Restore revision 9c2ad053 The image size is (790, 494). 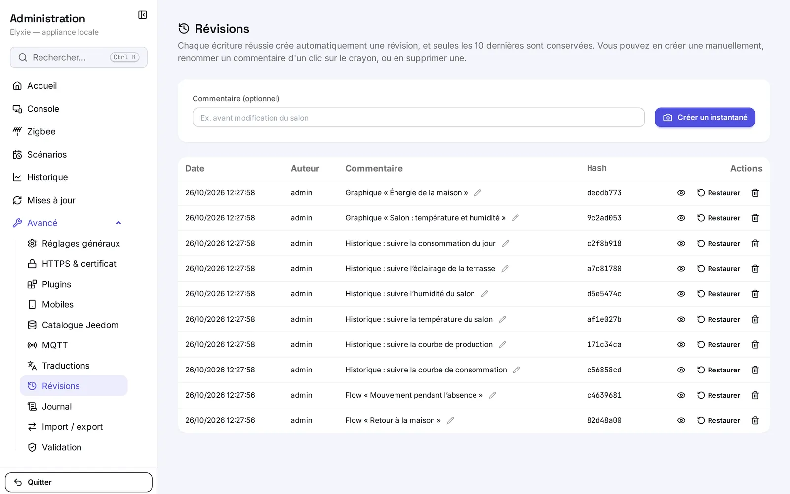718,218
